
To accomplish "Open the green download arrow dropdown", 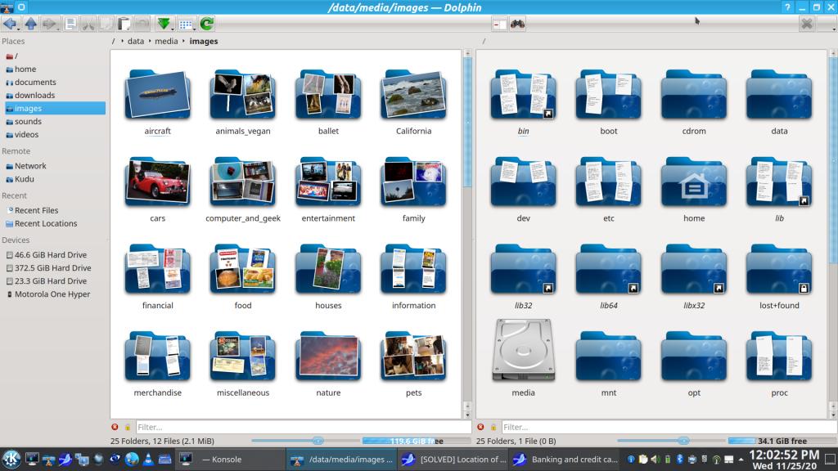I will 164,24.
